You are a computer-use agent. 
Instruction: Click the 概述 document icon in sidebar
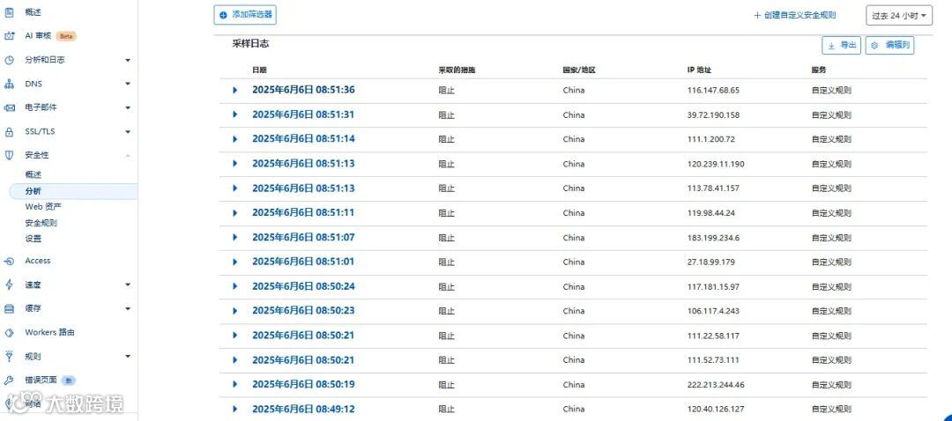point(9,12)
